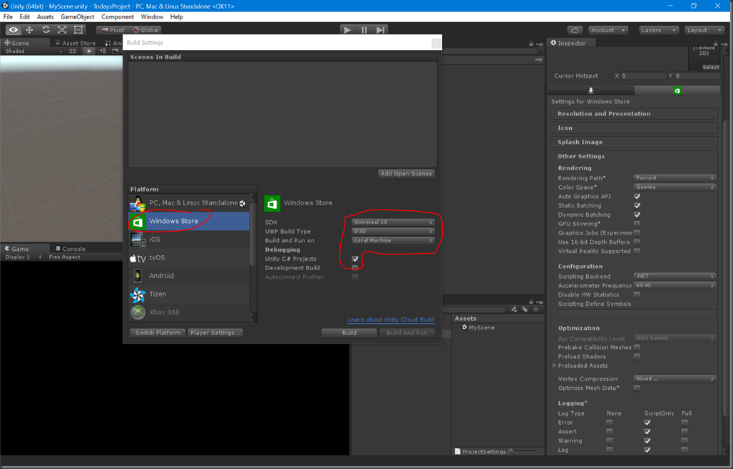Toggle scene lighting sun icon
Image resolution: width=733 pixels, height=469 pixels.
[x=89, y=51]
